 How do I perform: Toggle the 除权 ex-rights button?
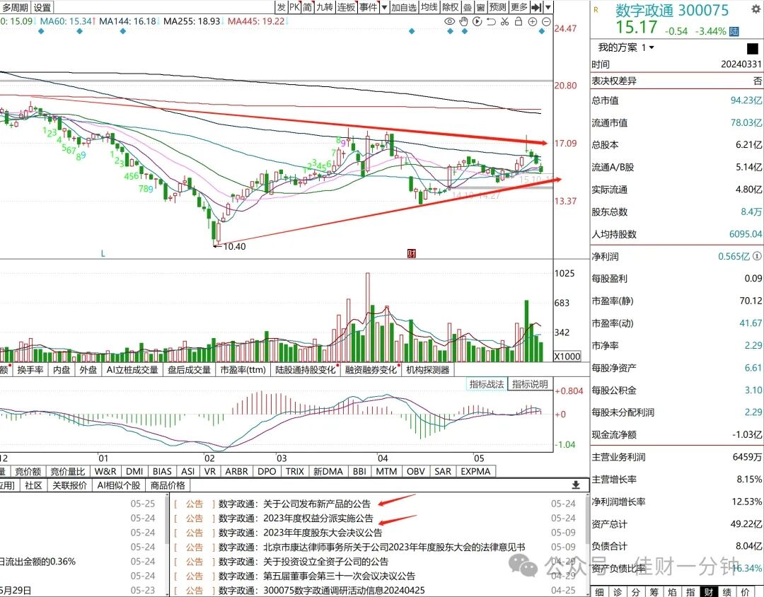coord(450,7)
